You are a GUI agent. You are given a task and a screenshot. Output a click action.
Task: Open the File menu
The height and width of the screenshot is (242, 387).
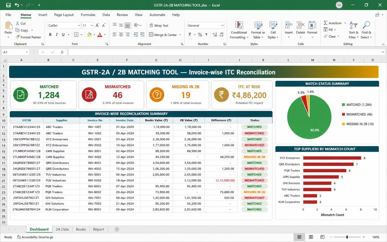(x=8, y=15)
